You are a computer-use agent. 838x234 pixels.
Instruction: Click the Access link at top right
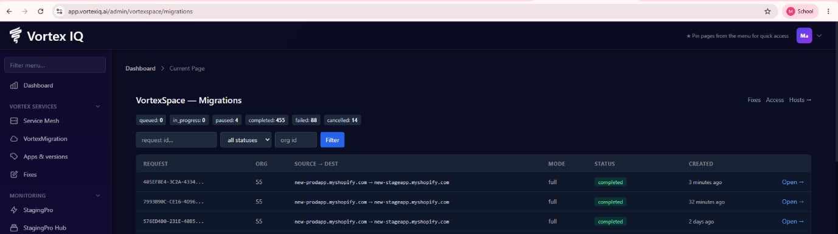pyautogui.click(x=775, y=100)
